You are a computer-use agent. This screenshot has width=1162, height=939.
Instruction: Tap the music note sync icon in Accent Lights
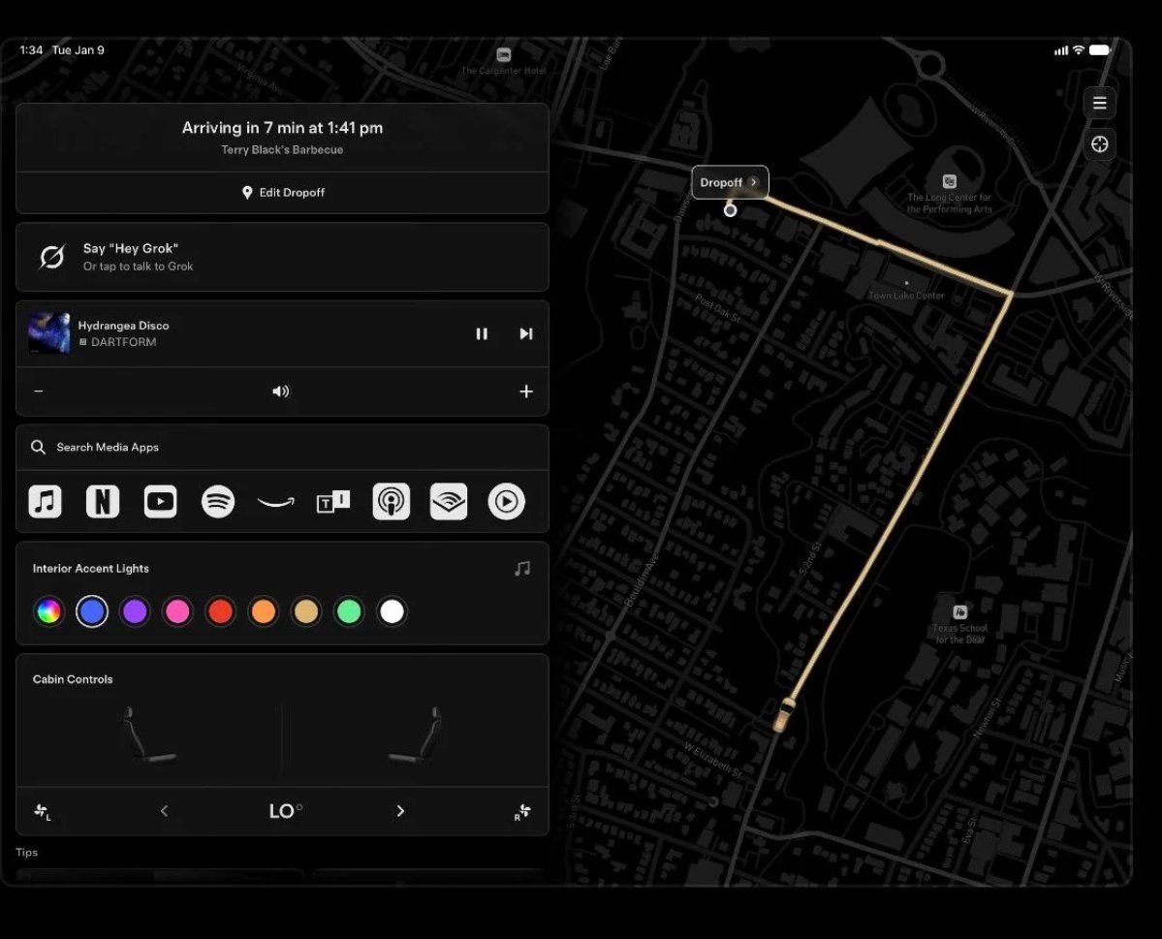[522, 568]
